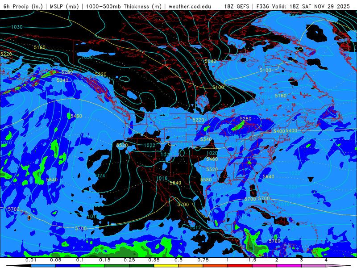Click the 1020 pressure label over the central Plains
This screenshot has height=268, width=357.
point(212,153)
